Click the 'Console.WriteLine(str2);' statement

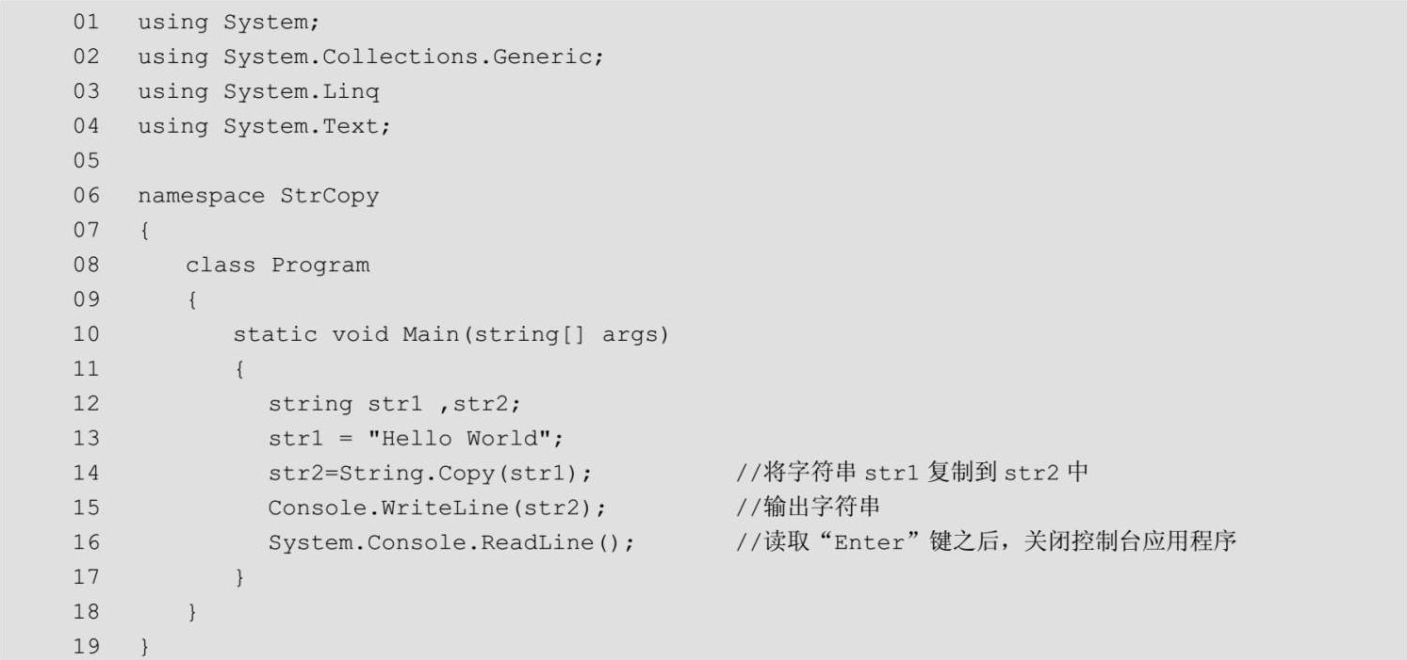click(x=436, y=507)
